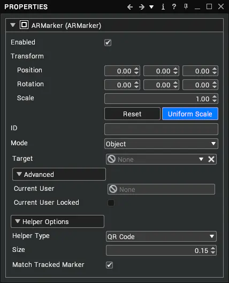Open the Mode dropdown showing Object
Image resolution: width=229 pixels, height=283 pixels.
tap(161, 144)
